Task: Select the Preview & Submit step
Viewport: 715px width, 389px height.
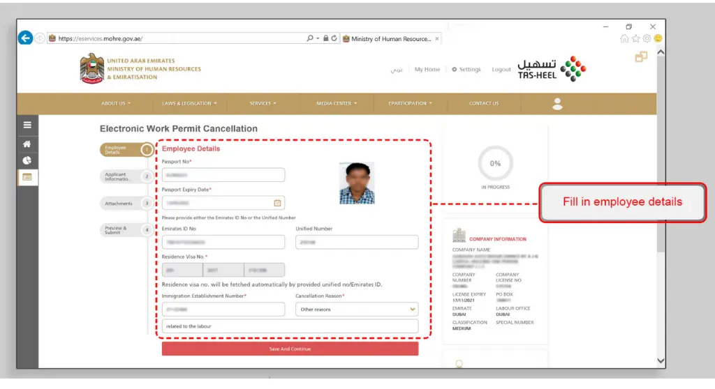Action: 126,230
